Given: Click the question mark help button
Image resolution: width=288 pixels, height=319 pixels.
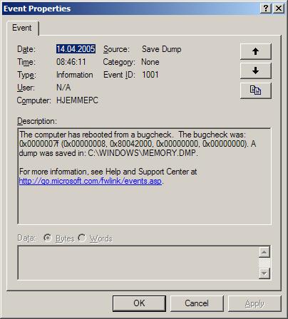Looking at the screenshot, I should pyautogui.click(x=266, y=9).
